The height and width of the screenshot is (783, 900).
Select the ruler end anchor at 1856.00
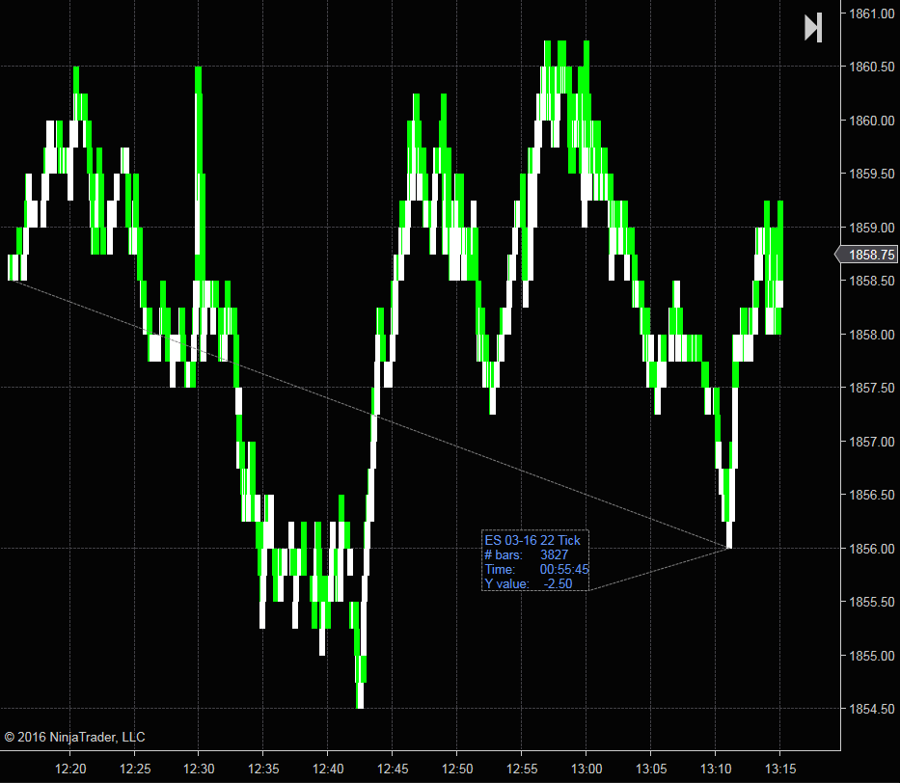[x=729, y=549]
